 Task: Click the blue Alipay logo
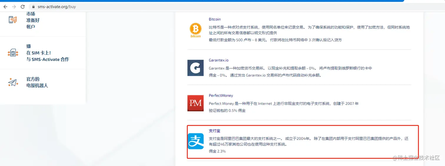(x=196, y=141)
